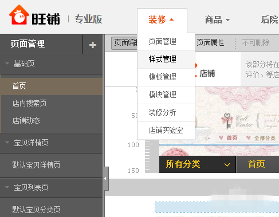Choose 模块管理 from the 装修 menu
Image resolution: width=279 pixels, height=217 pixels.
(x=166, y=95)
